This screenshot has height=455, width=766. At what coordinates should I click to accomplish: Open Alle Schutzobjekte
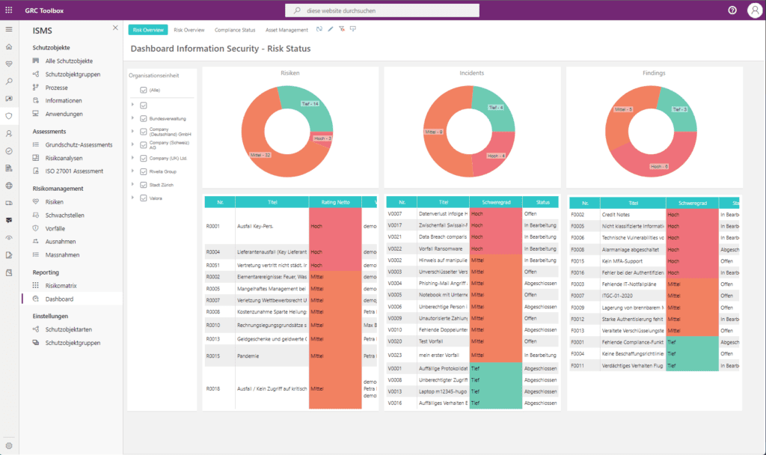(69, 61)
